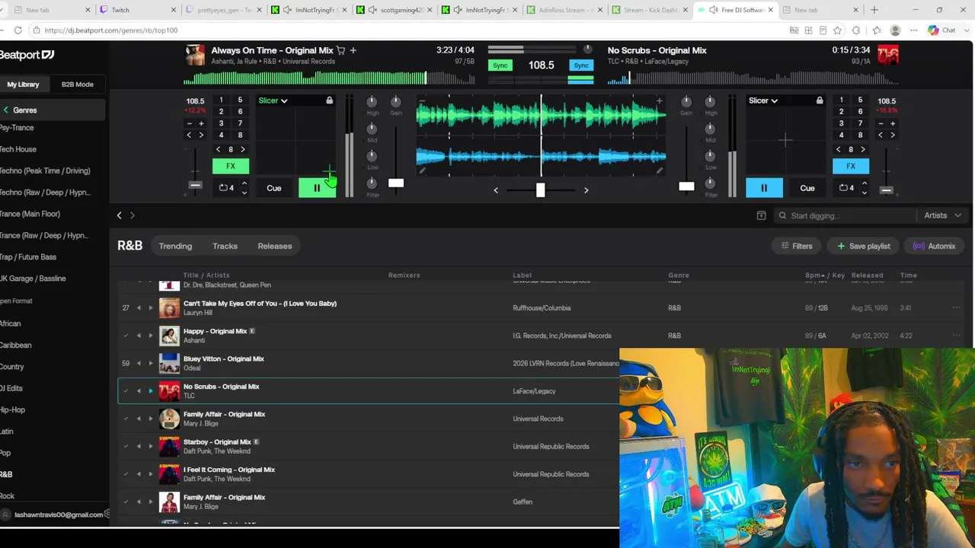Screen dimensions: 975x548
Task: Increase left deck loop length
Action: (x=244, y=183)
